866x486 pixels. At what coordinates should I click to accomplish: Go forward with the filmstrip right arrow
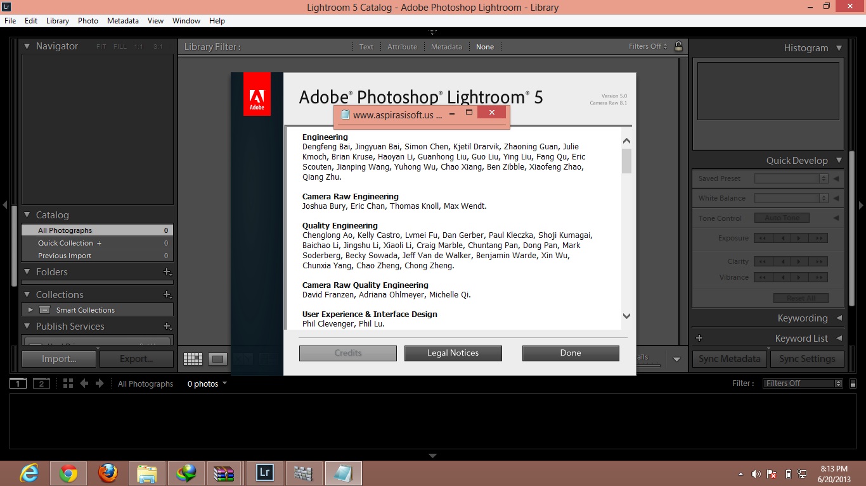pos(100,383)
